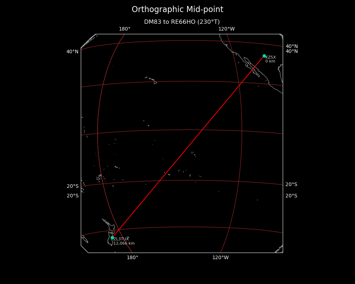Select the ZL3TUX callsign label

point(121,239)
